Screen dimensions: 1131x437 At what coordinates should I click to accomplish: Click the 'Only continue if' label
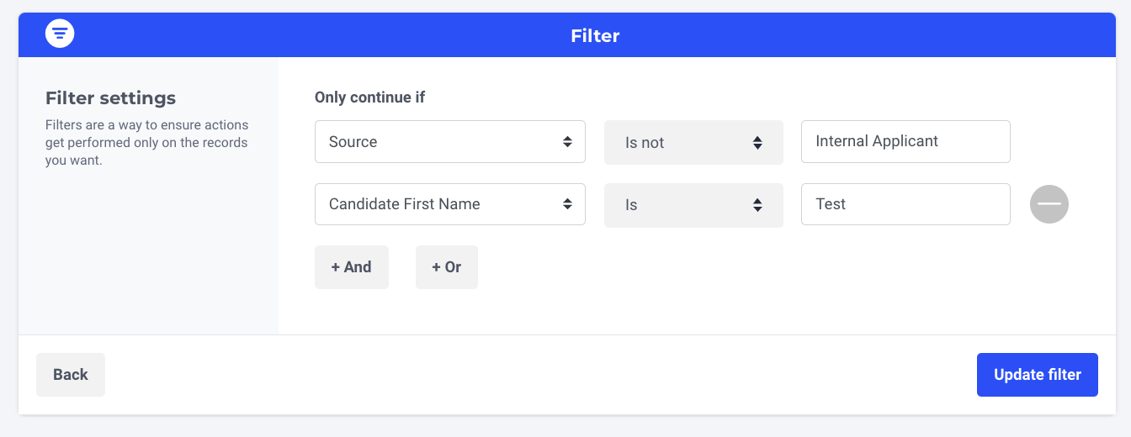(x=369, y=97)
